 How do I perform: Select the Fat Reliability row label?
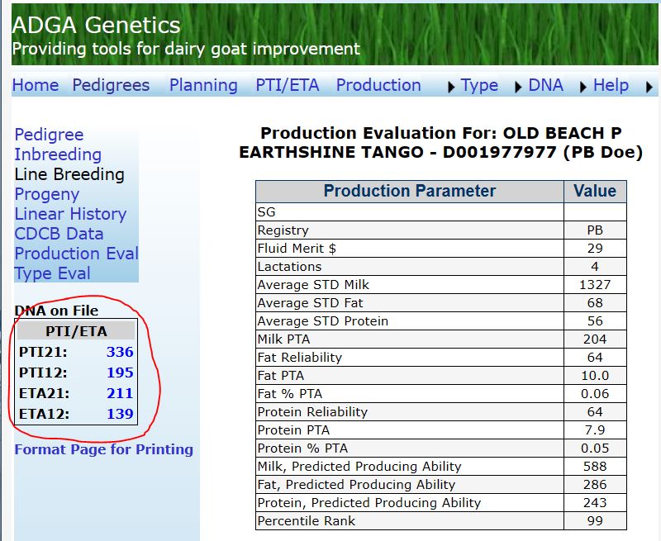tap(299, 358)
